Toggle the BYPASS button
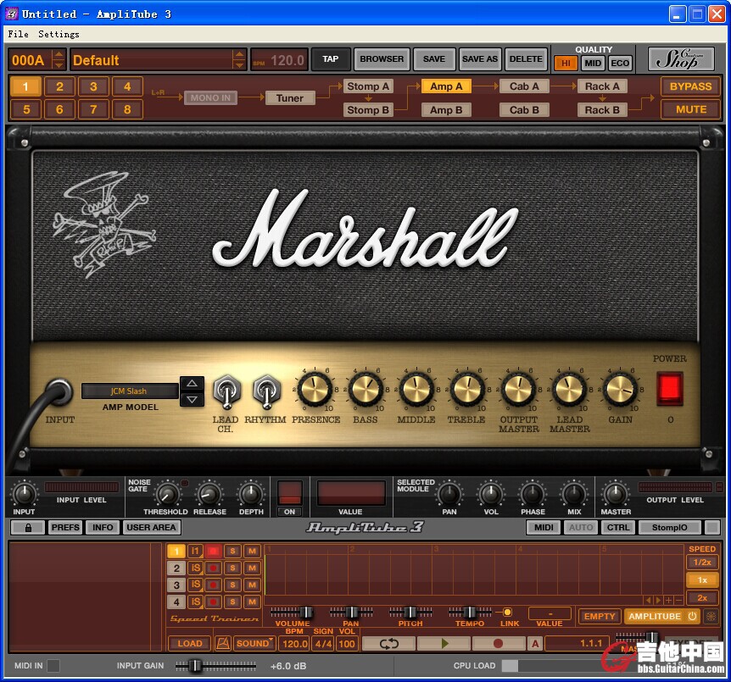Screen dimensions: 731x682 click(690, 86)
